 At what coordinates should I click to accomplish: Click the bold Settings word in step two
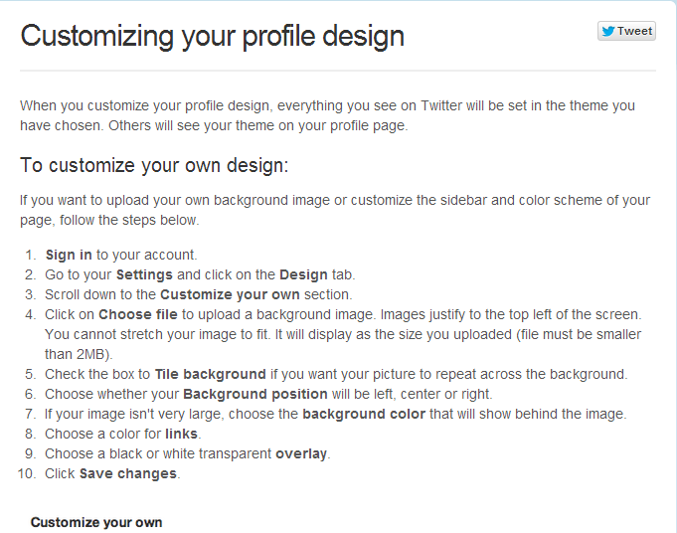(144, 274)
